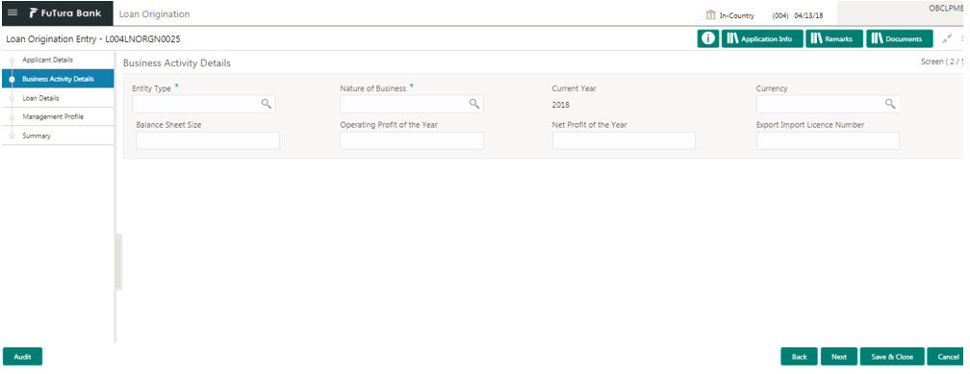Screen dimensions: 970x374
Task: Click the collapse screen arrows icon
Action: (x=947, y=38)
